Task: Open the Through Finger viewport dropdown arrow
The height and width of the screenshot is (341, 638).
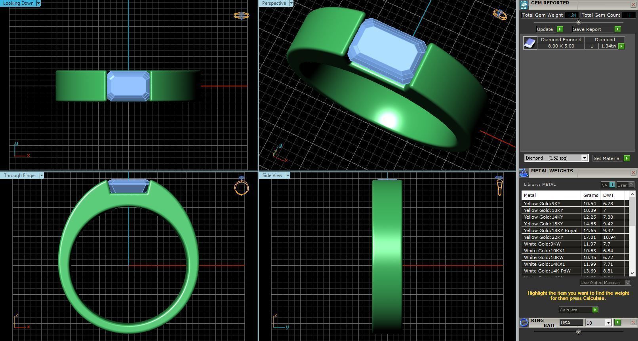Action: (42, 175)
